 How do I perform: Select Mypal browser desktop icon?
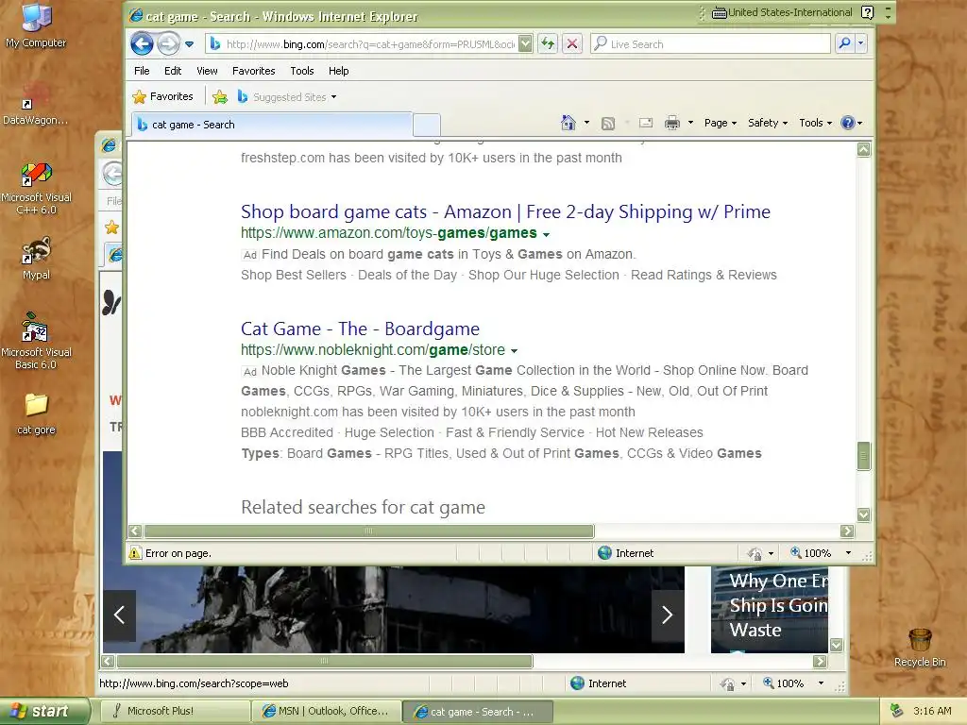(36, 259)
